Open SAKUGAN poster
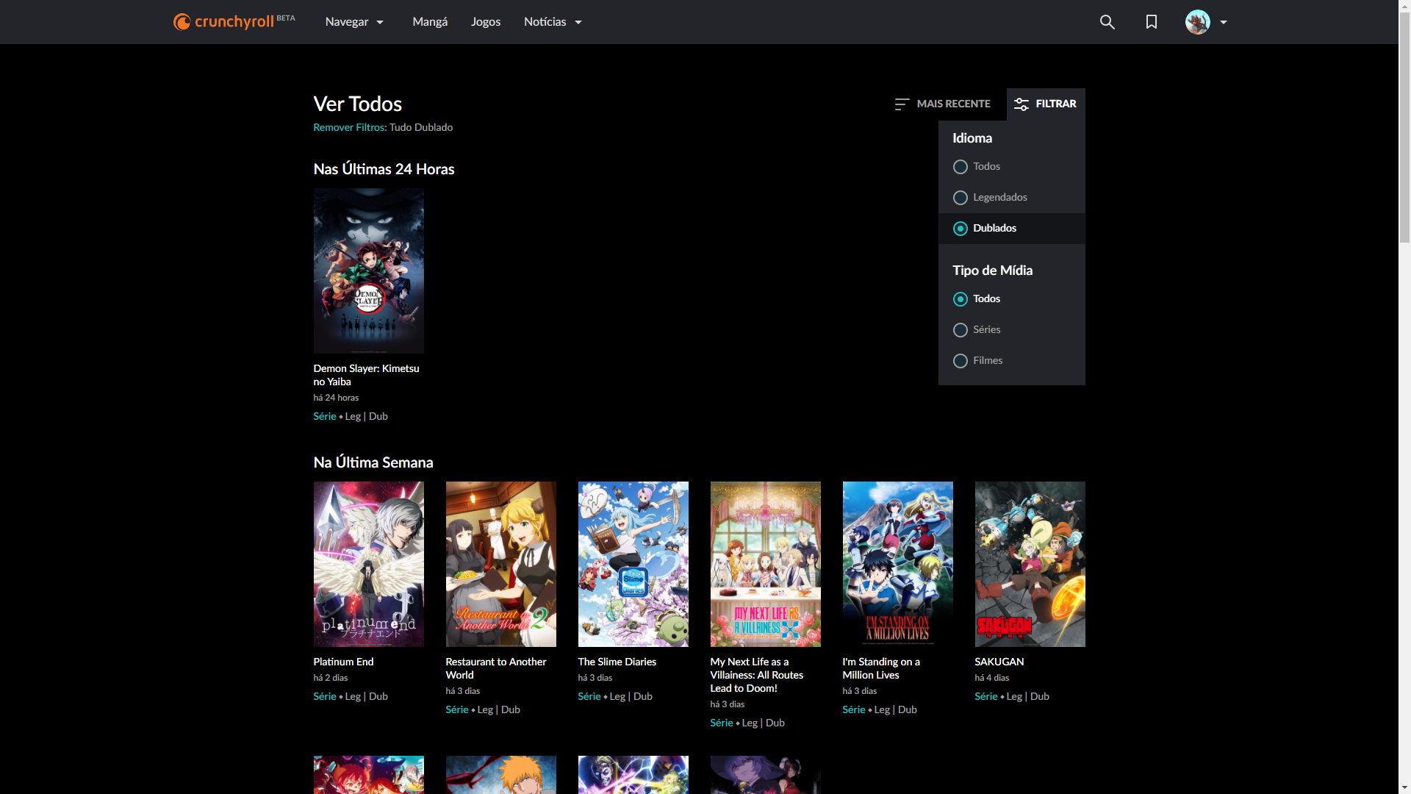The height and width of the screenshot is (794, 1411). pos(1030,564)
